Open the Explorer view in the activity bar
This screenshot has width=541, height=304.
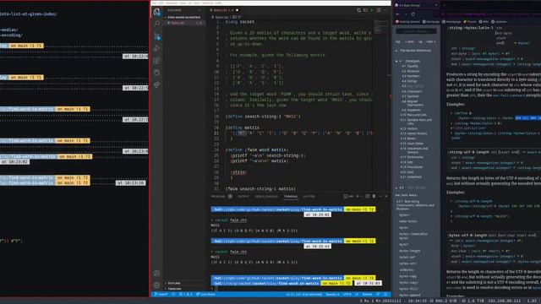click(x=157, y=12)
